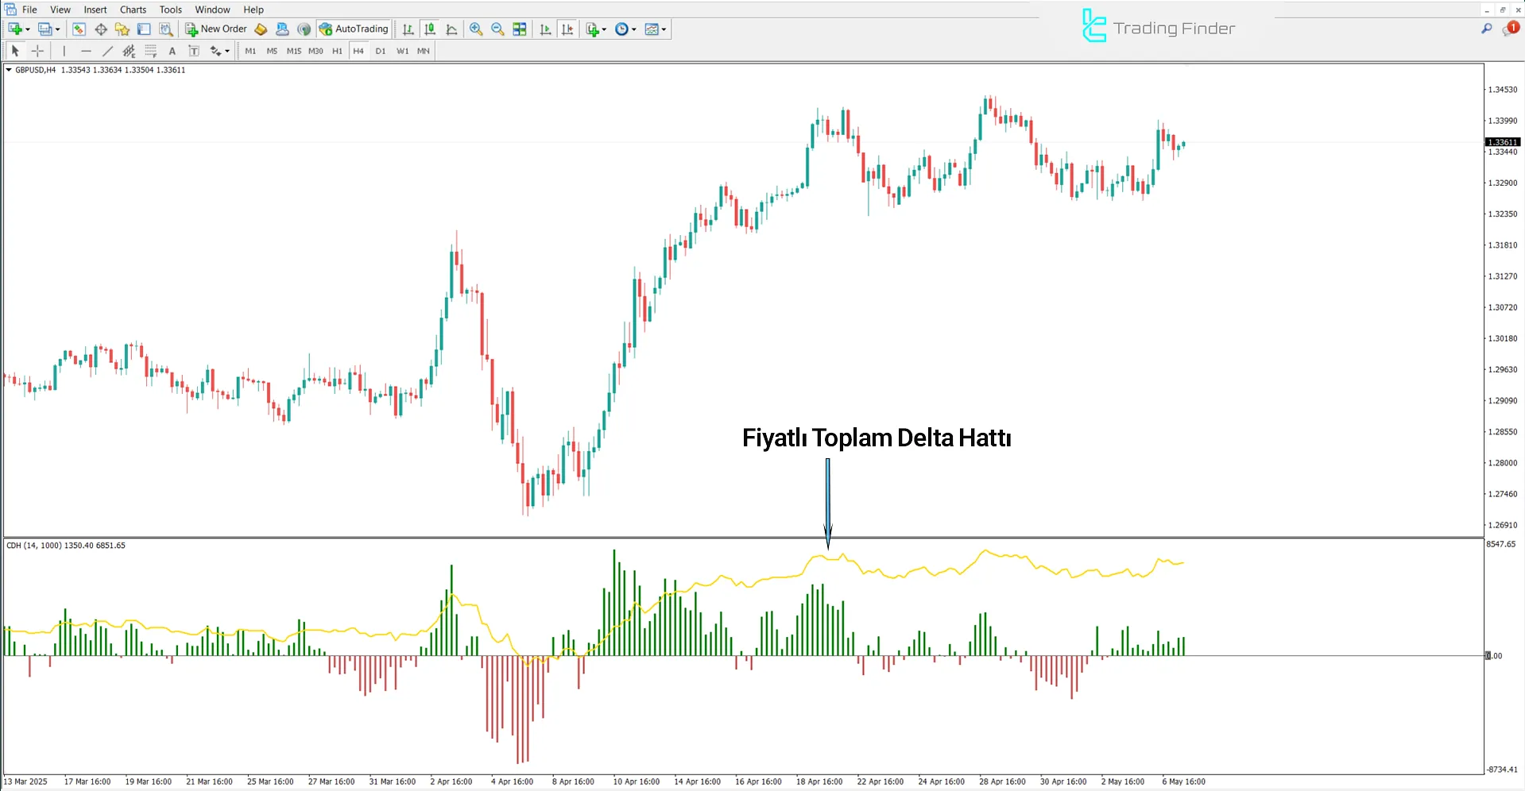
Task: Open the chart templates icon
Action: [x=652, y=29]
